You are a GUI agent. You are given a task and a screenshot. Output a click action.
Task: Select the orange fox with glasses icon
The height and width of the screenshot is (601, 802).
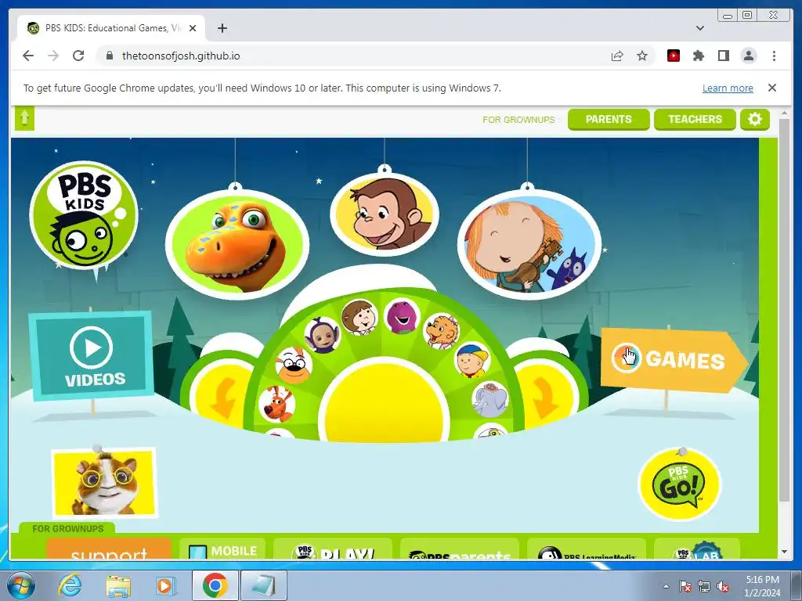point(294,365)
